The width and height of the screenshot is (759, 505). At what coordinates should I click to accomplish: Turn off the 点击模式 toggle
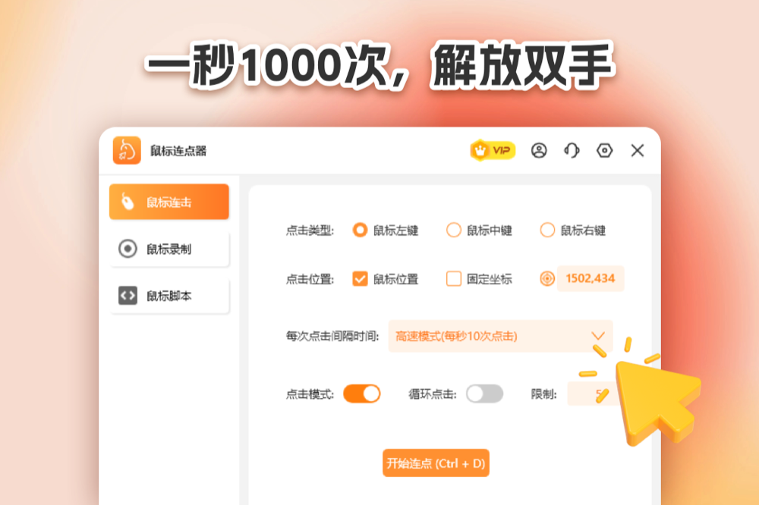(x=361, y=394)
